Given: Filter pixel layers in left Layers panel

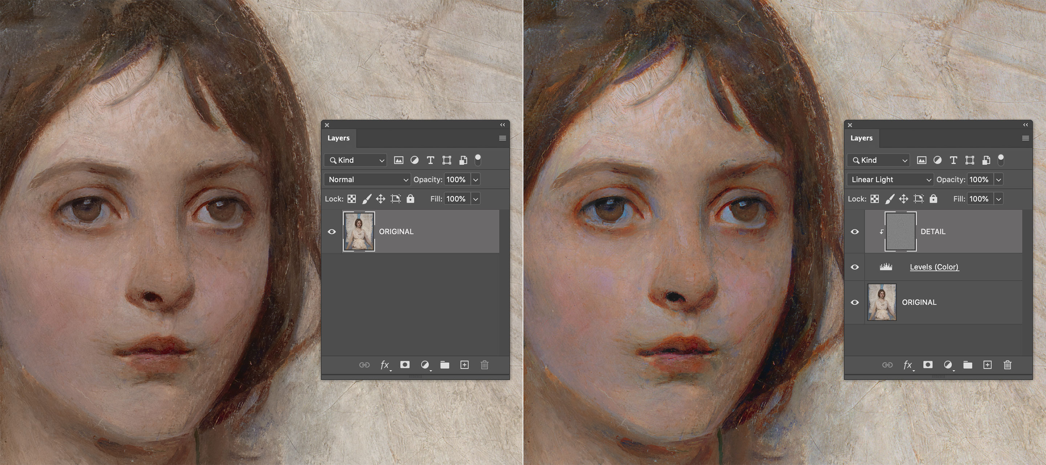Looking at the screenshot, I should pyautogui.click(x=399, y=160).
